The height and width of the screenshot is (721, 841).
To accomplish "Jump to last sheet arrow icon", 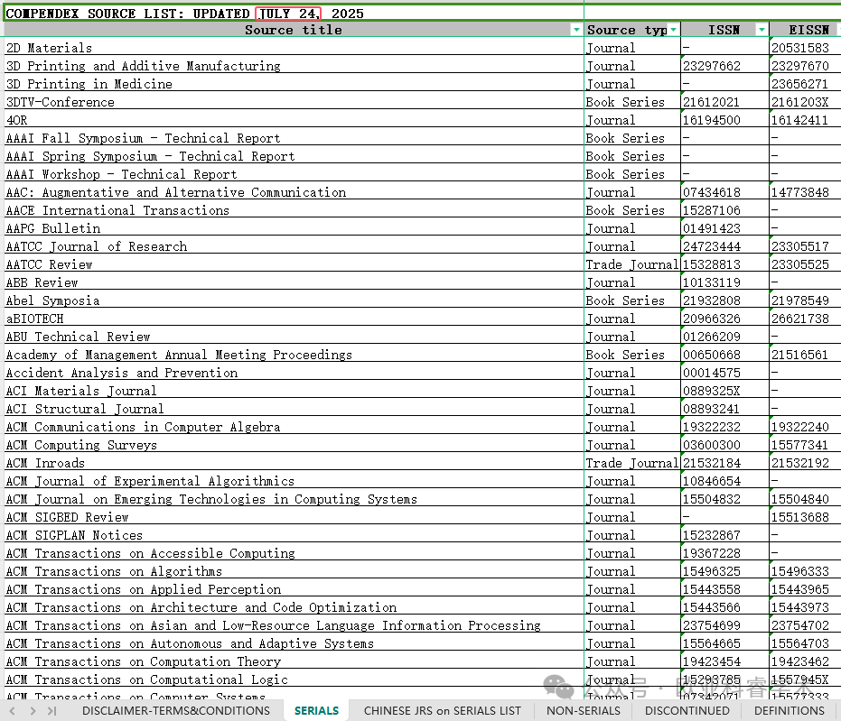I will click(x=52, y=711).
